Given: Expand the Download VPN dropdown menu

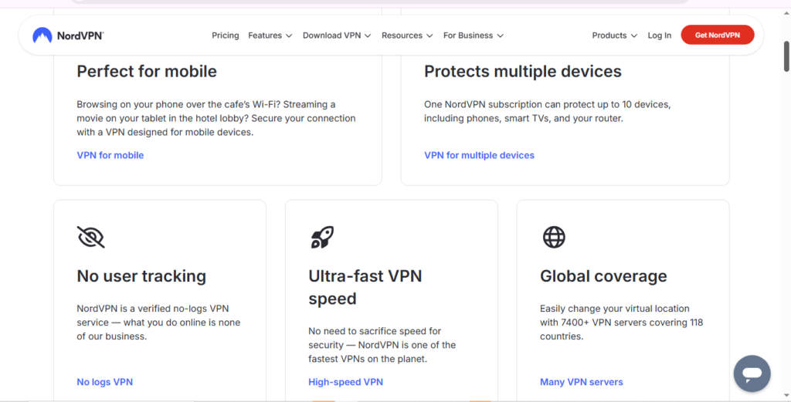Looking at the screenshot, I should 337,35.
